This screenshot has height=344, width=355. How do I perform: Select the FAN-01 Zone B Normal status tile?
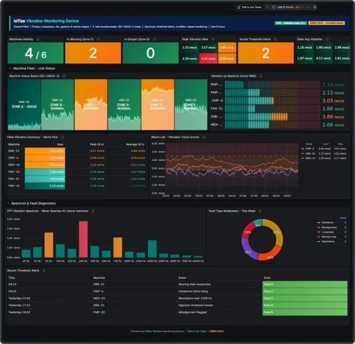124,104
